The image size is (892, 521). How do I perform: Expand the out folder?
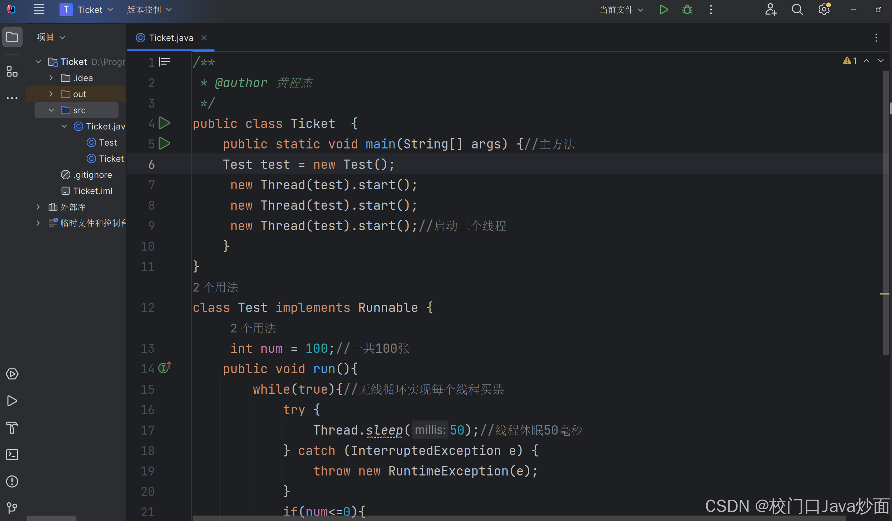51,94
